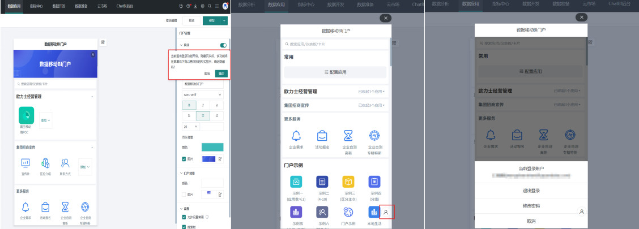The image size is (639, 229).
Task: Open 示例四 app icon in middle preview
Action: (374, 182)
